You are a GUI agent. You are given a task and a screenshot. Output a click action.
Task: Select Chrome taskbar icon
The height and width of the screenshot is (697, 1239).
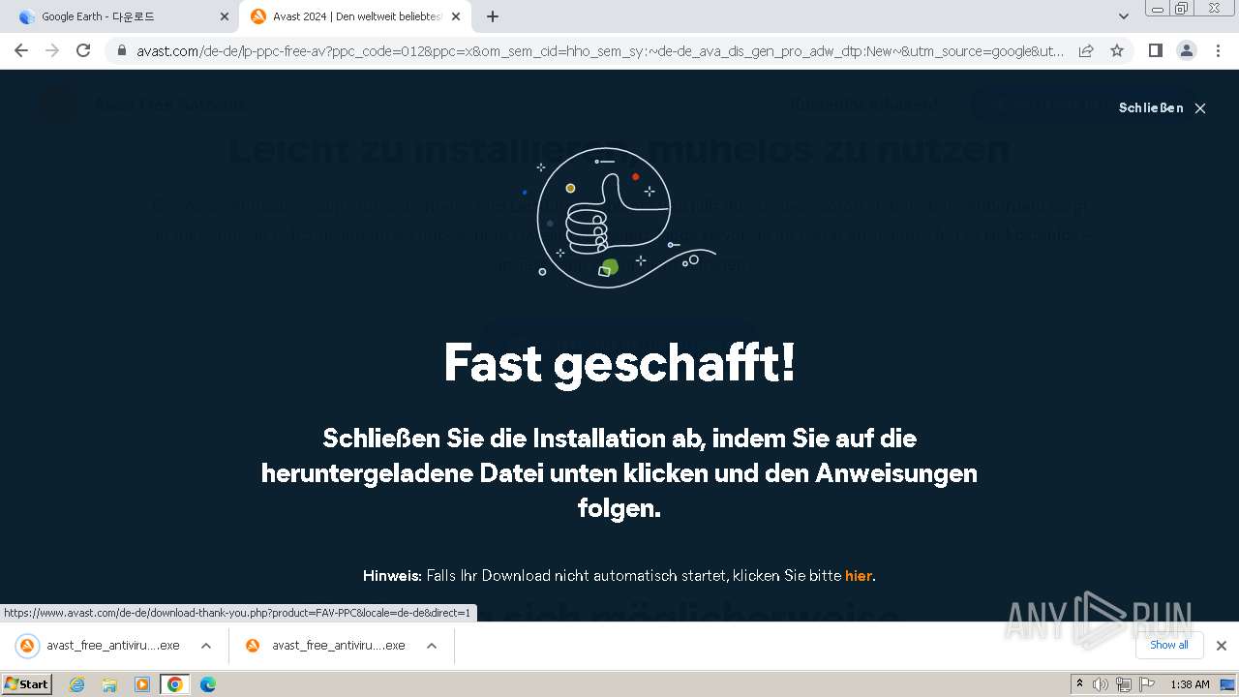pyautogui.click(x=175, y=684)
